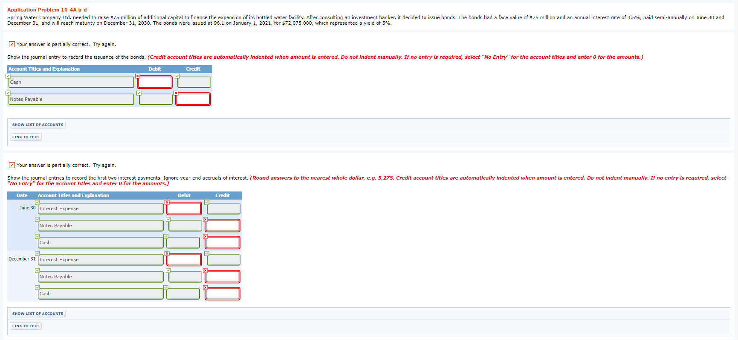Click the June 30 Interest Expense credit field
The image size is (738, 340).
[x=223, y=209]
